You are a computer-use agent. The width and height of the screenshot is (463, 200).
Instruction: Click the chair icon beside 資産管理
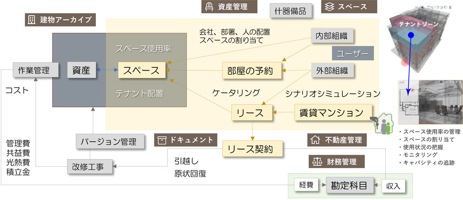pyautogui.click(x=209, y=6)
